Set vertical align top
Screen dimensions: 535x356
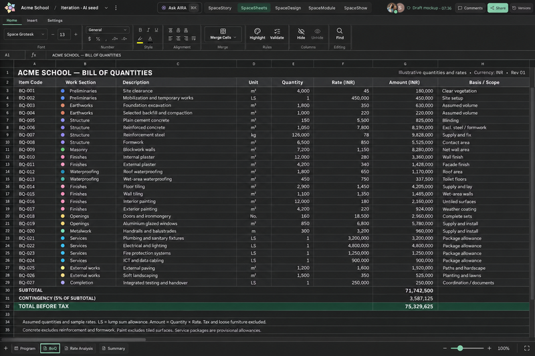[x=171, y=30]
